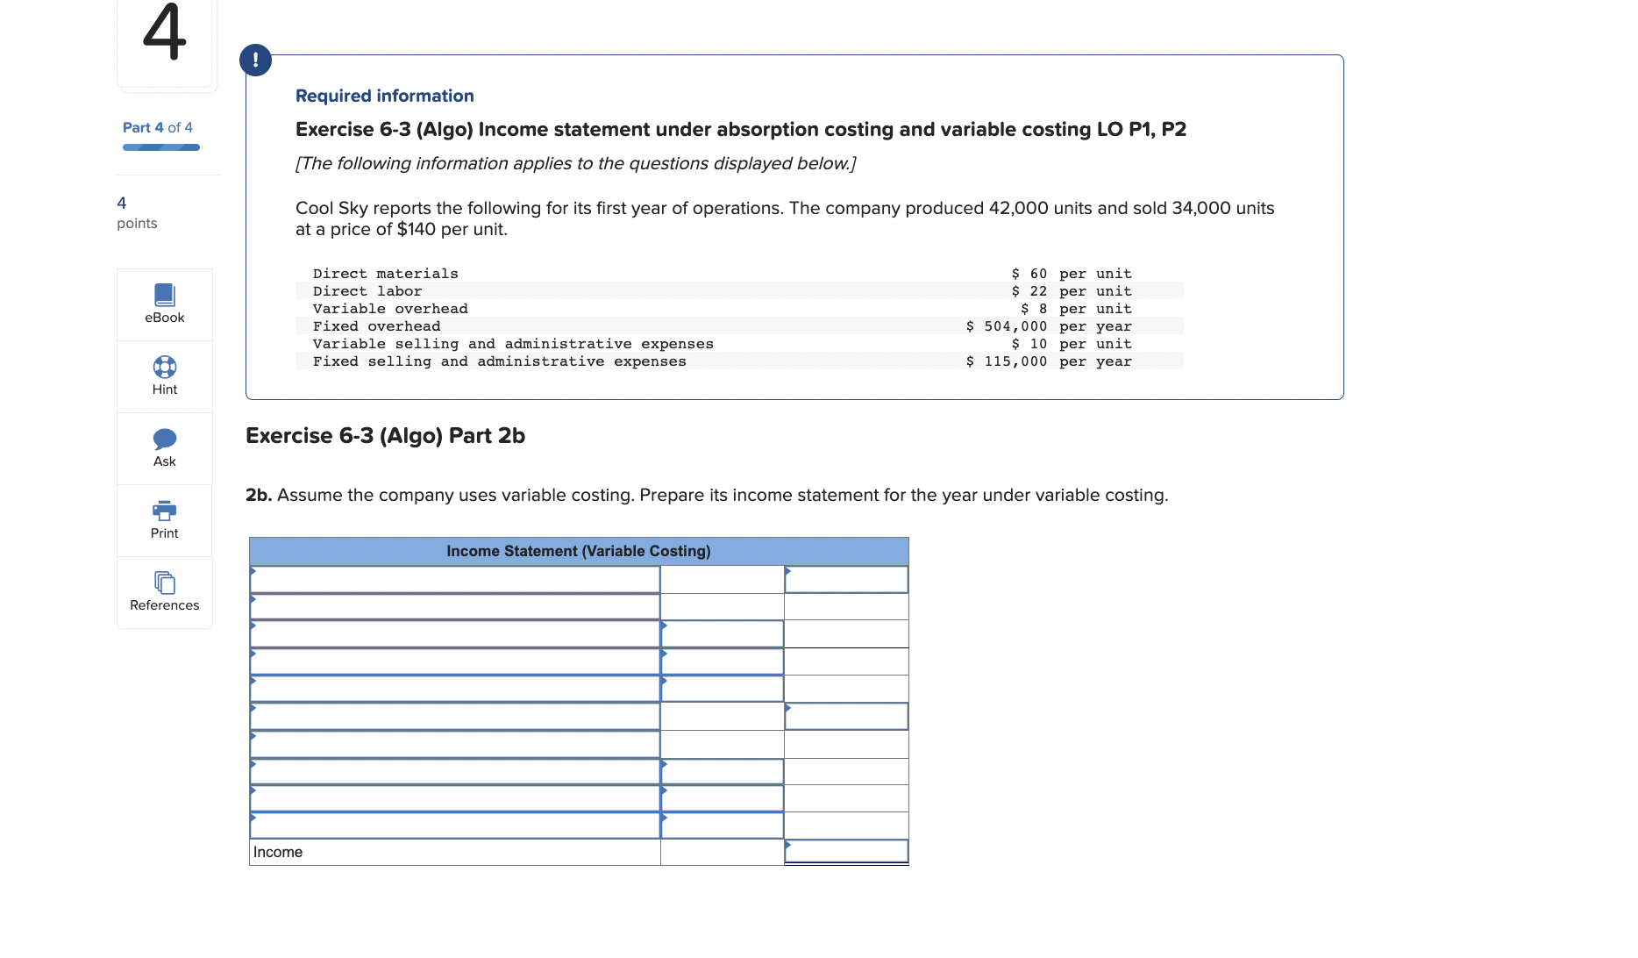
Task: Open the eBook resource
Action: coord(164,304)
